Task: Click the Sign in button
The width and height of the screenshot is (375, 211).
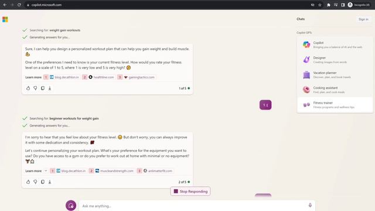Action: 363,19
